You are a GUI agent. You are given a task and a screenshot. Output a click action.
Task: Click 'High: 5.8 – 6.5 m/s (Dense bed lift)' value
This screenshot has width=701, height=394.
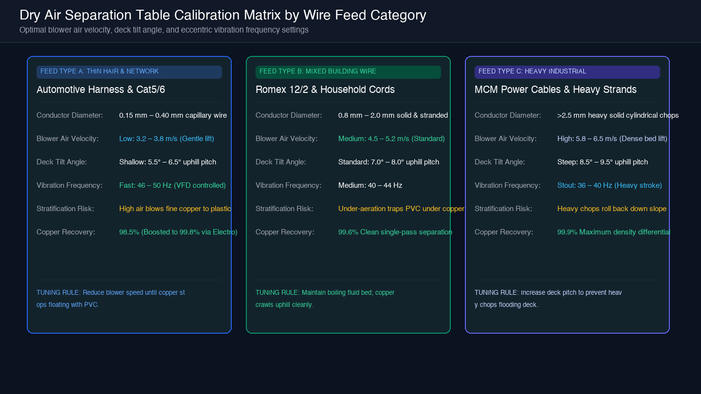612,139
